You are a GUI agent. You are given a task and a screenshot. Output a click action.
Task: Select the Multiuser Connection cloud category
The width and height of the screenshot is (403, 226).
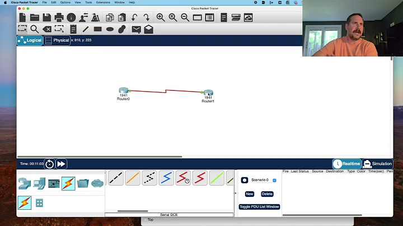coord(97,183)
